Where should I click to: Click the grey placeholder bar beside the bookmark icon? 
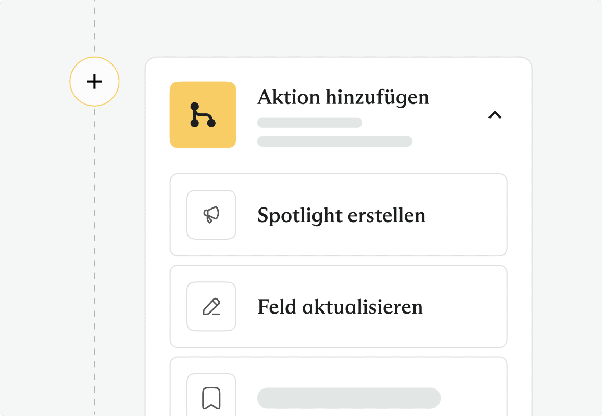(x=349, y=398)
